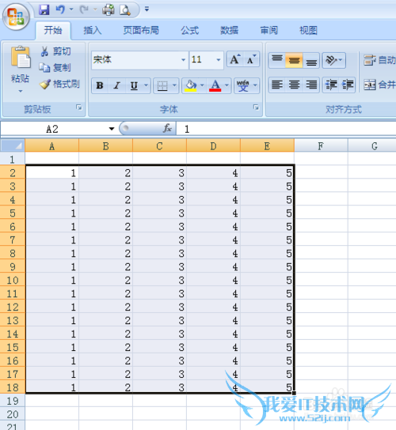
Task: Open the 公式 tab
Action: click(189, 30)
